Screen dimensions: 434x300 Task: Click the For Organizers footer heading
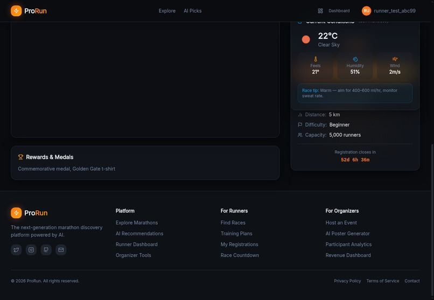[x=342, y=211]
